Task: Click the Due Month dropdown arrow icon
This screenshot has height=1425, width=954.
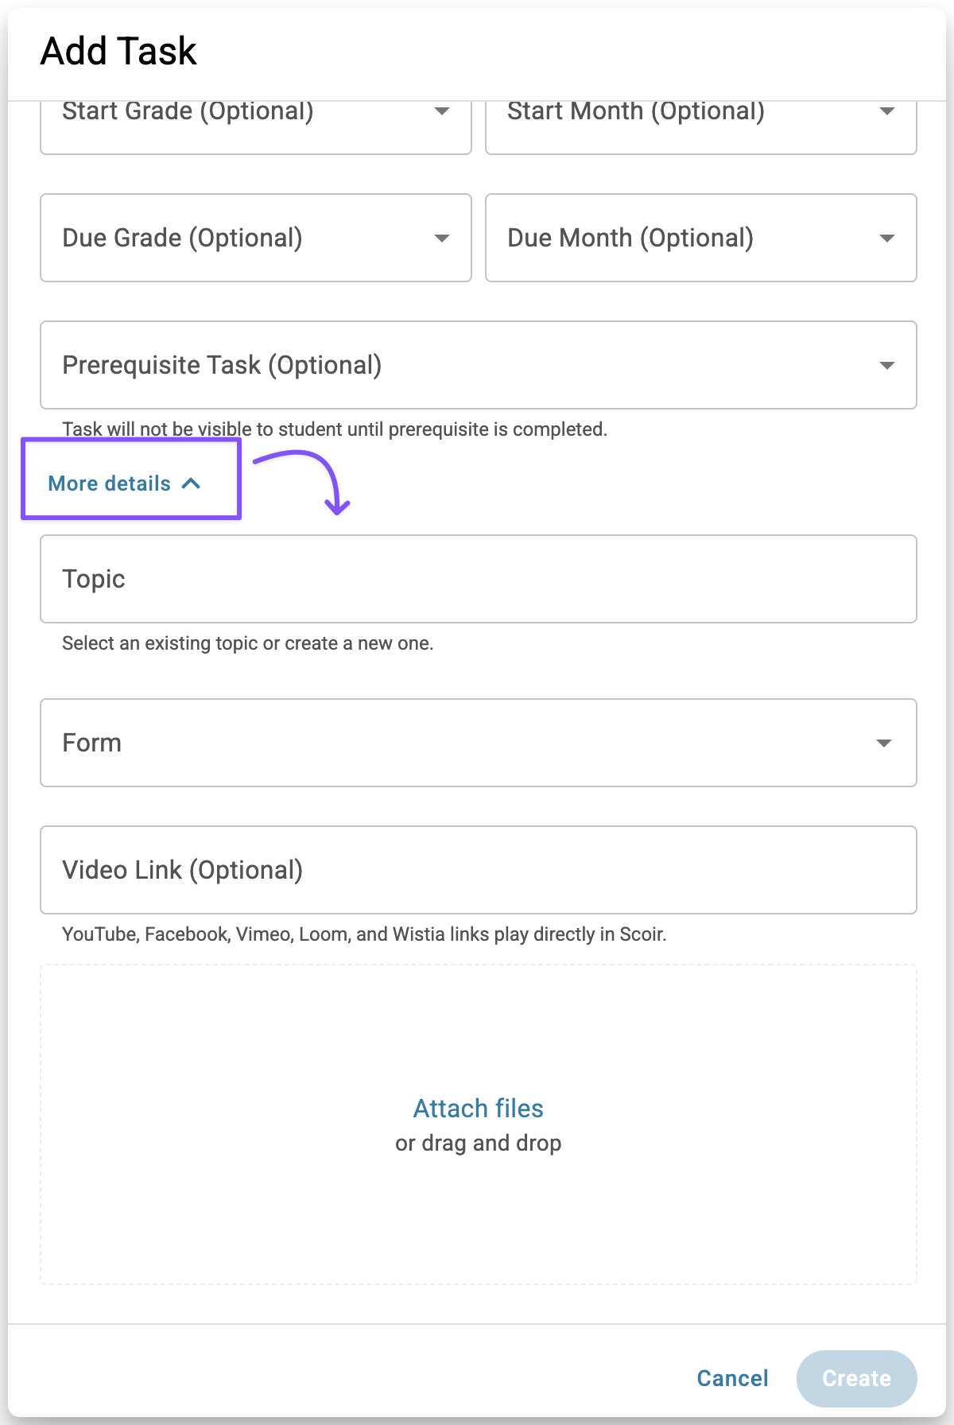Action: pos(887,239)
